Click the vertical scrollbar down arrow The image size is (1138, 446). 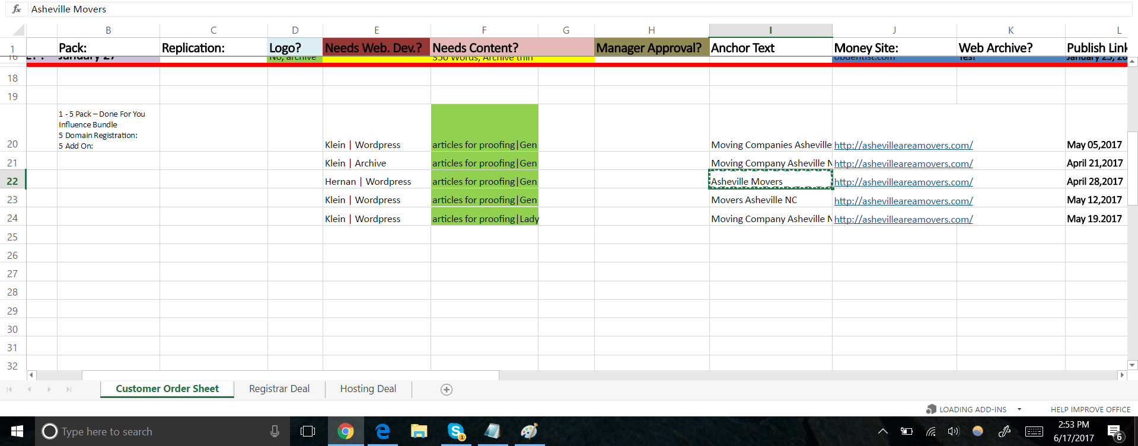(x=1133, y=365)
